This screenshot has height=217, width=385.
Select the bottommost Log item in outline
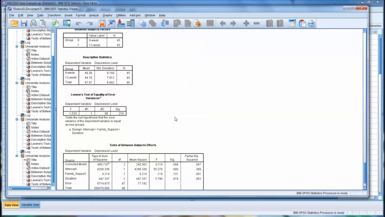click(28, 152)
